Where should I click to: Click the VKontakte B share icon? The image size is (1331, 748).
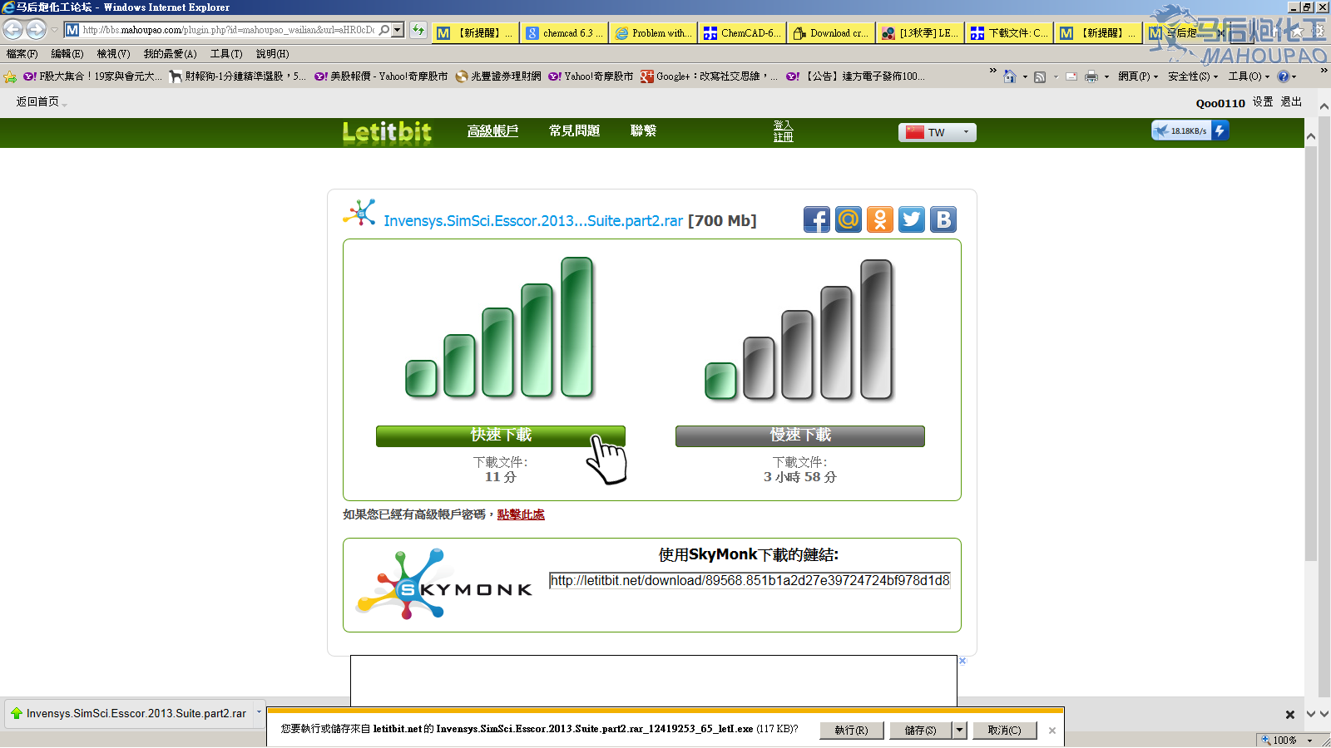[943, 219]
